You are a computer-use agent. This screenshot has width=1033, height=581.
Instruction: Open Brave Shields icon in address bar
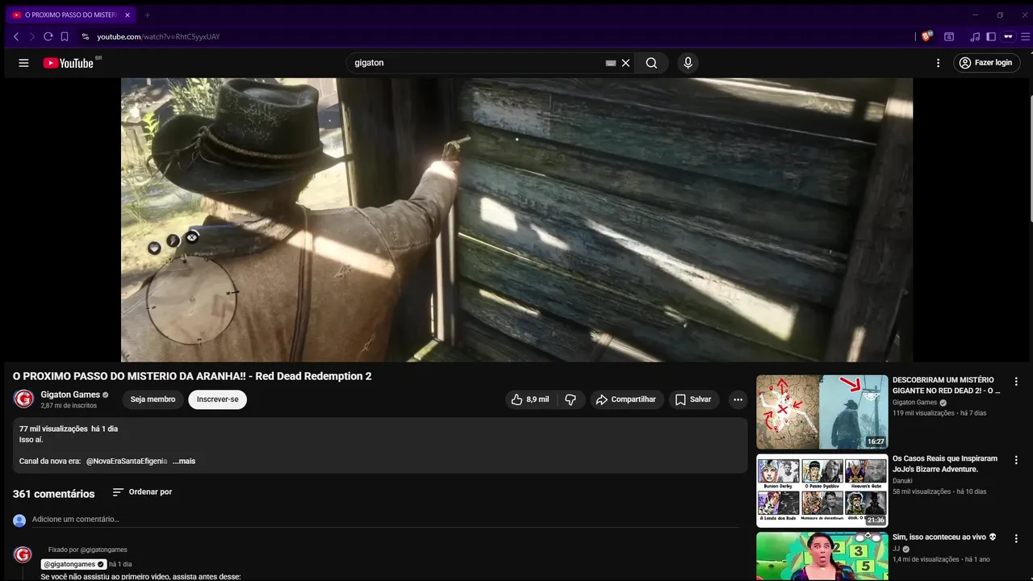926,36
